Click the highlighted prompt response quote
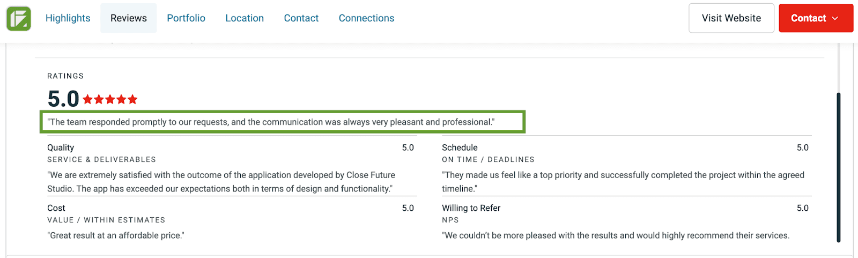This screenshot has width=858, height=258. [271, 122]
